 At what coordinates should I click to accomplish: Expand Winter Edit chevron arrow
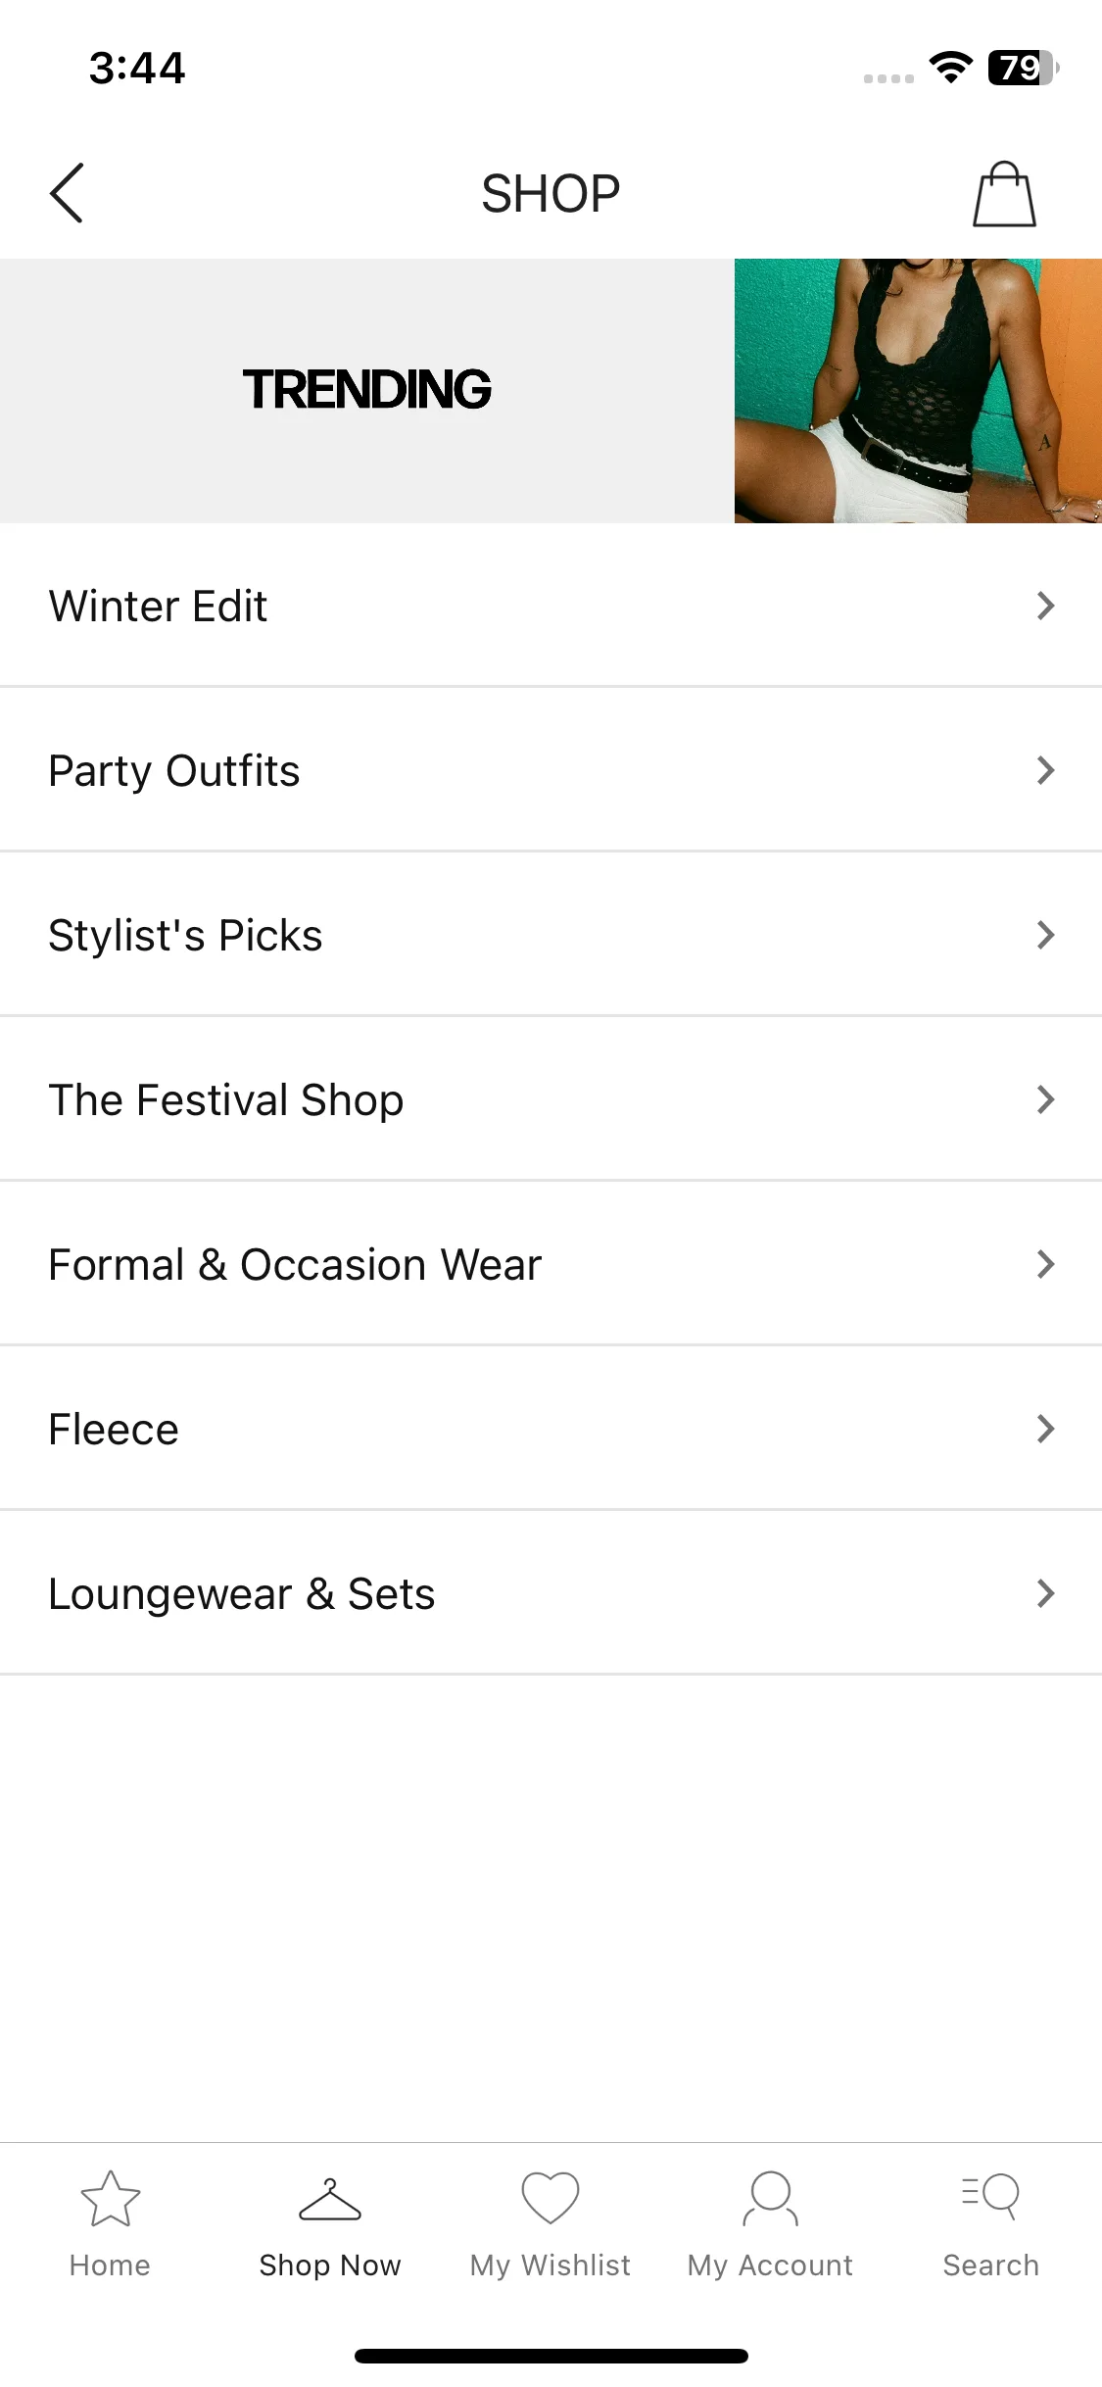coord(1045,606)
